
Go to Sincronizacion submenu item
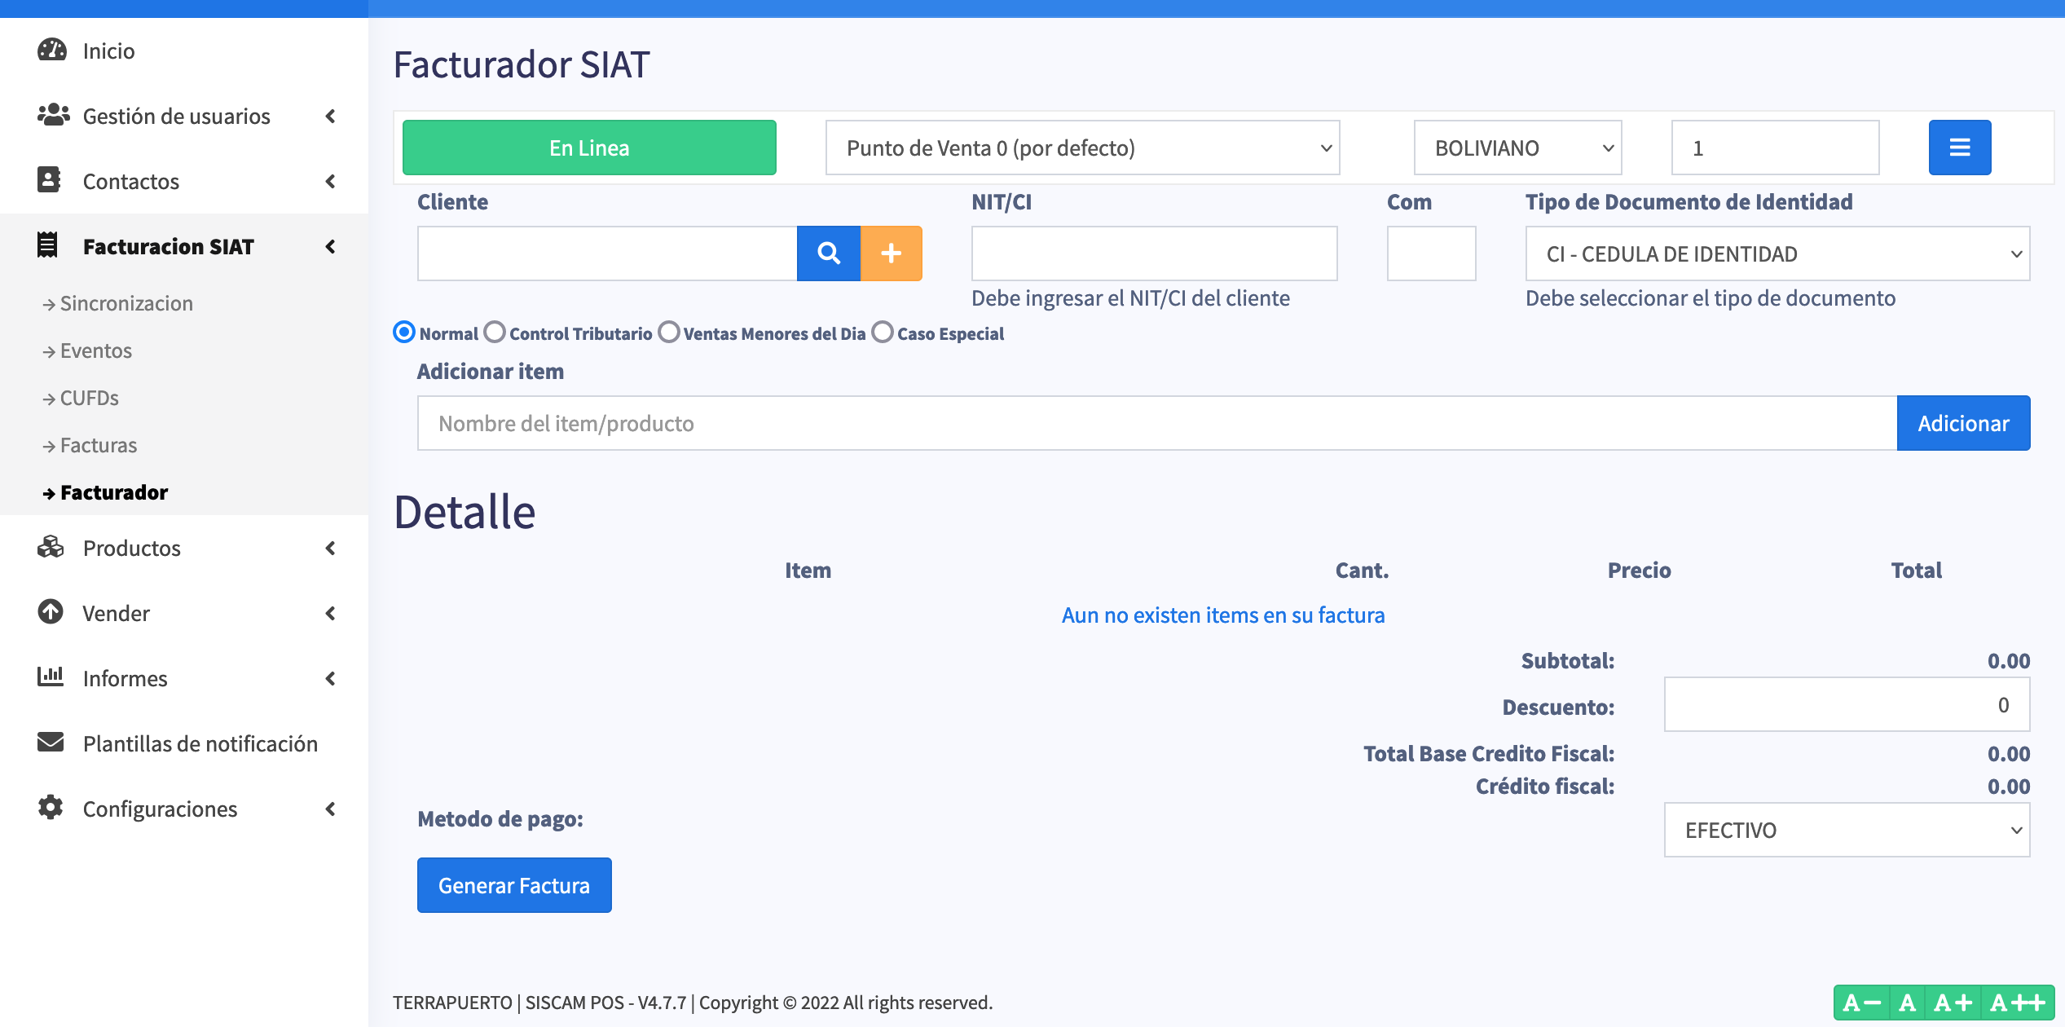click(x=125, y=303)
